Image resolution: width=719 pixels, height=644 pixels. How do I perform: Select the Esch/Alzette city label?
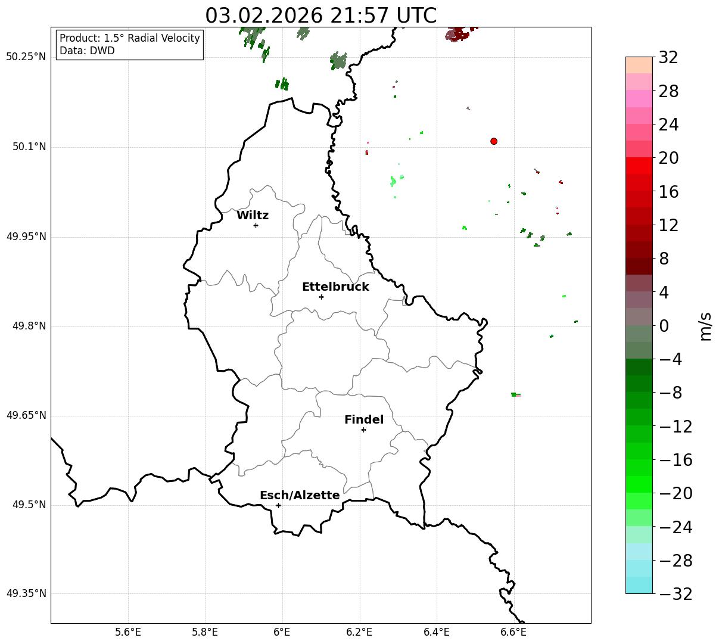click(x=300, y=495)
